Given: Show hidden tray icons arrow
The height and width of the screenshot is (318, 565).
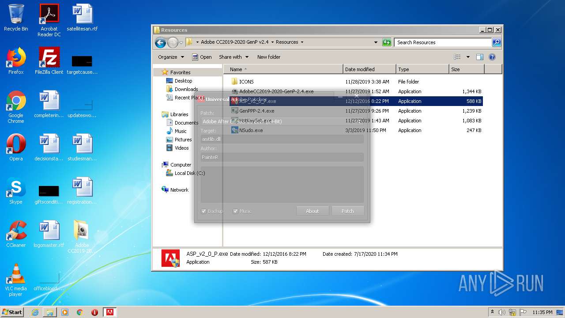Looking at the screenshot, I should (x=492, y=312).
